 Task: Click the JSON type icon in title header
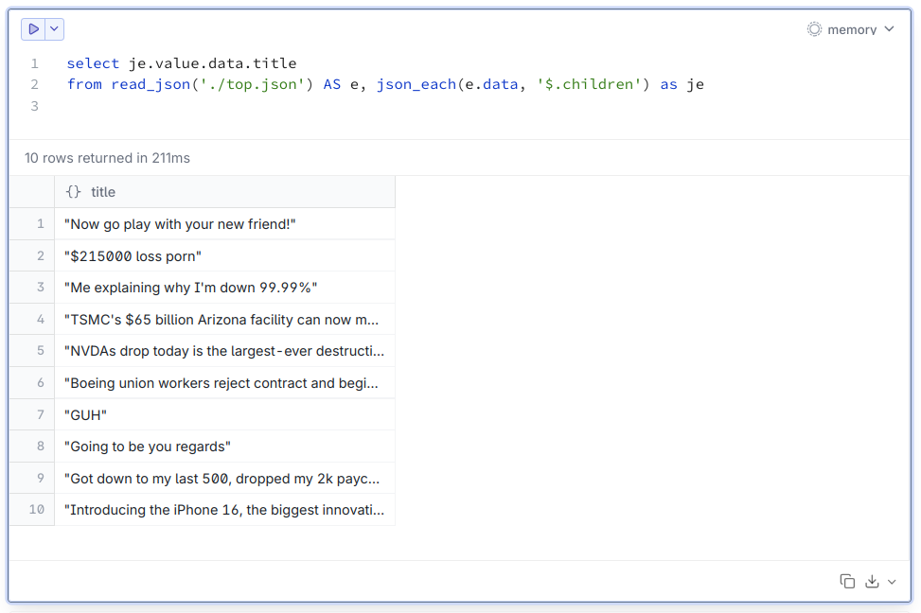pyautogui.click(x=74, y=192)
